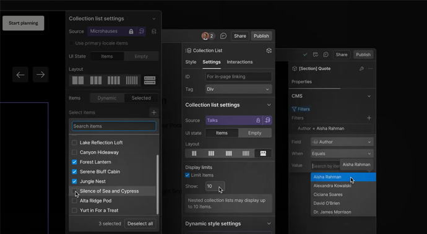Open the Tag Div dropdown
The image size is (427, 234).
tap(238, 89)
